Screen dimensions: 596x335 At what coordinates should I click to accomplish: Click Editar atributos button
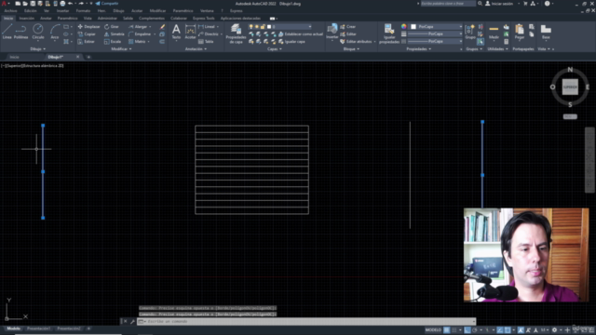[356, 41]
